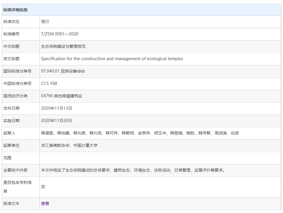Viewport: 283px width, 213px height.
Task: Click the 范围 label
Action: pyautogui.click(x=7, y=158)
